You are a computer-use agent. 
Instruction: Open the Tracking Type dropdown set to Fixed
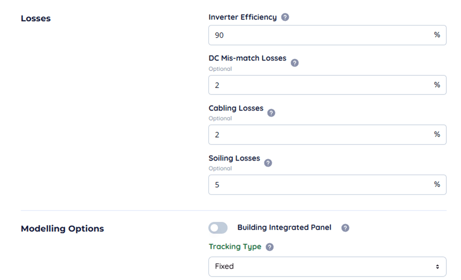(327, 267)
